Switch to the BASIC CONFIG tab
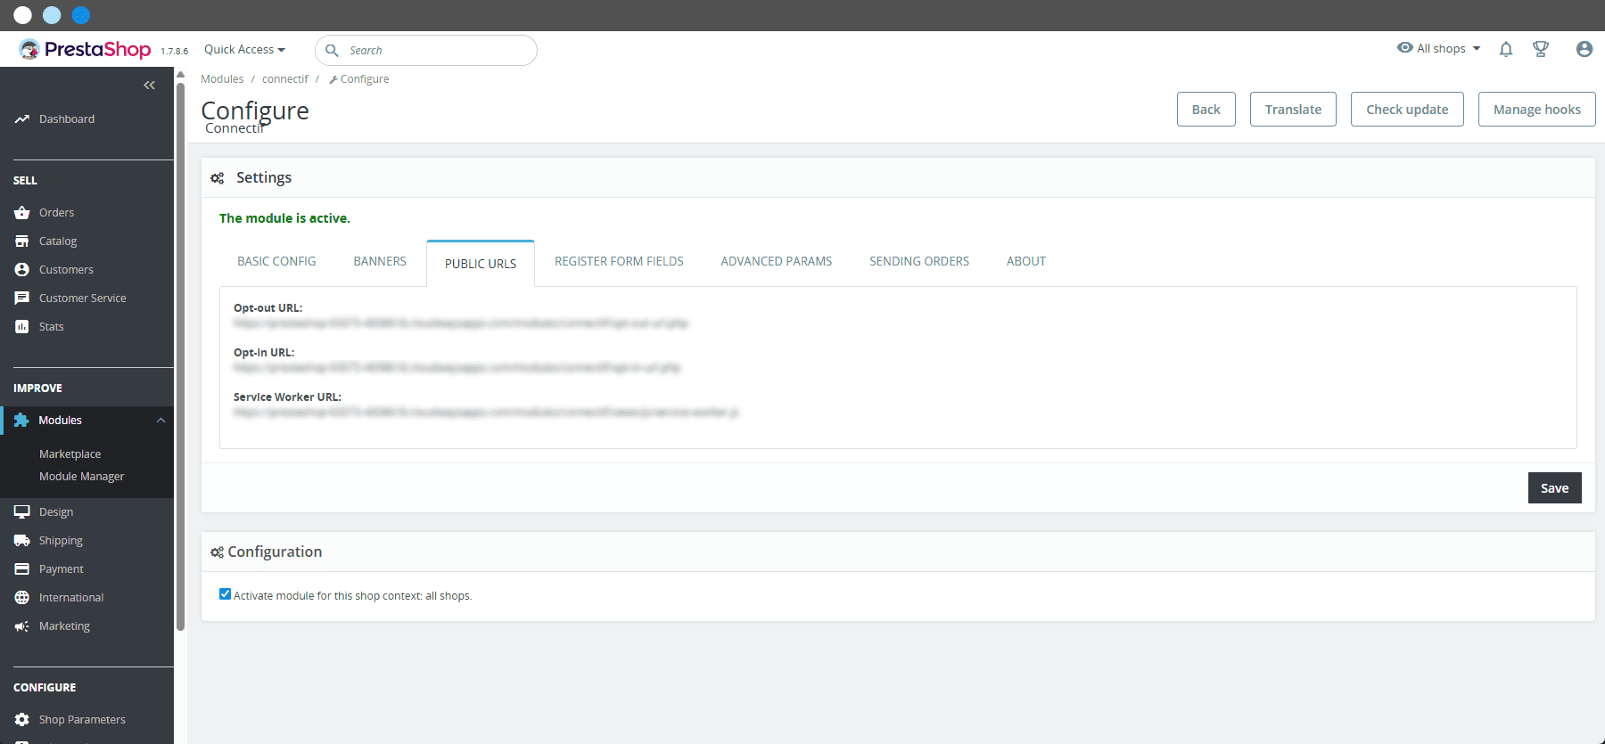 (276, 261)
